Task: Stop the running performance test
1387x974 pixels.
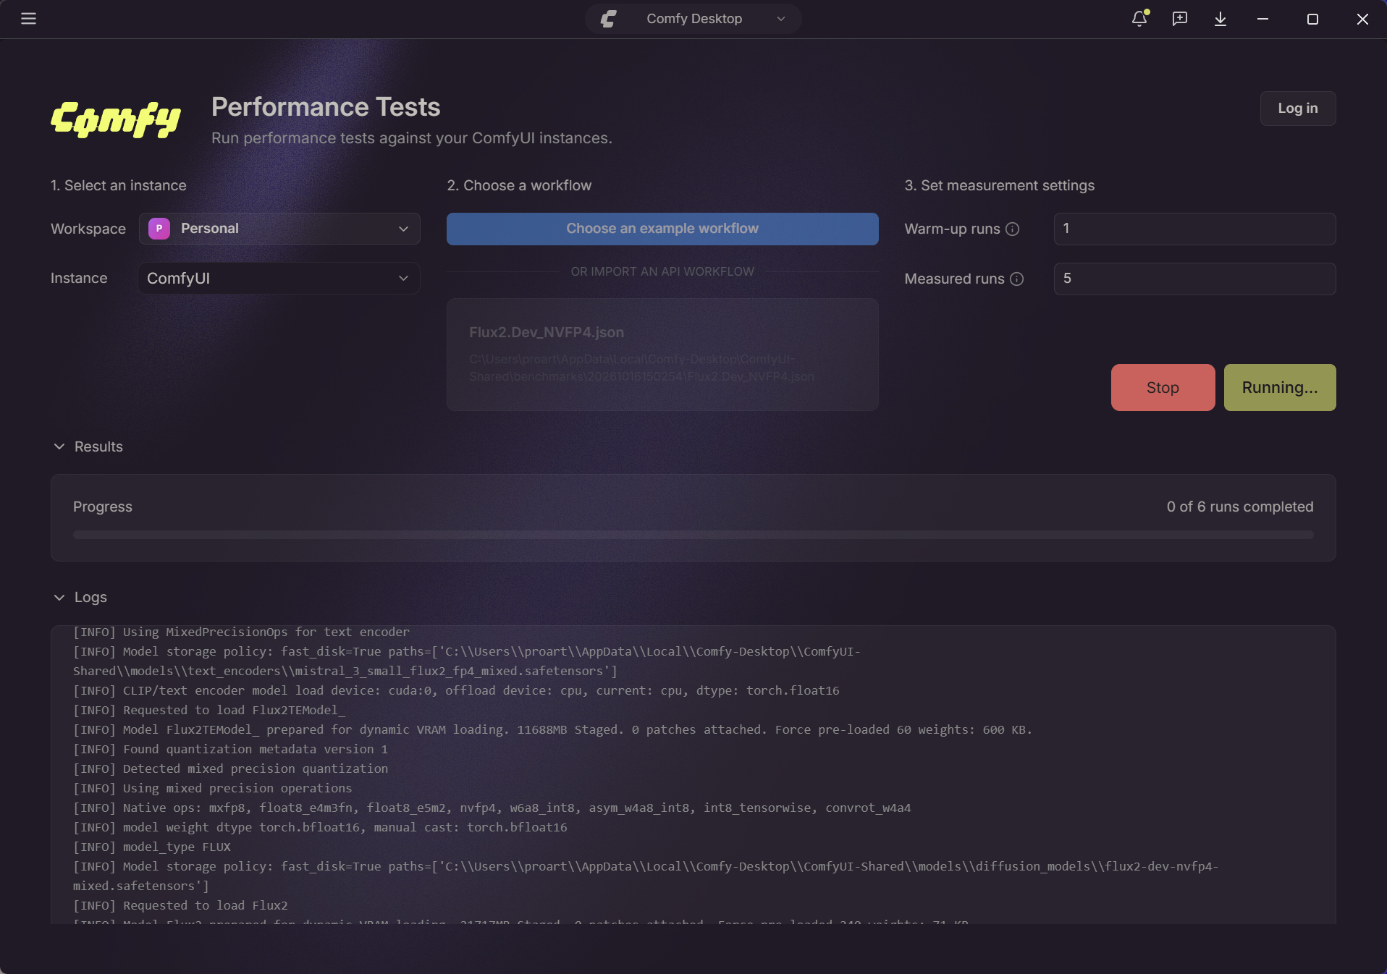Action: 1163,388
